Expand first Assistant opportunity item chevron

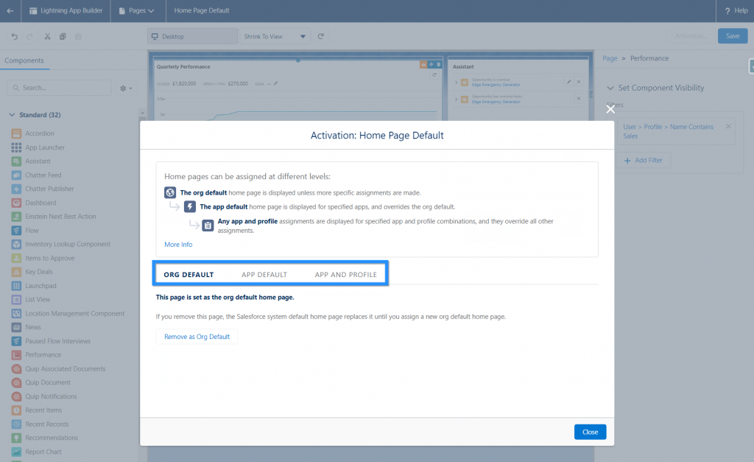(456, 83)
